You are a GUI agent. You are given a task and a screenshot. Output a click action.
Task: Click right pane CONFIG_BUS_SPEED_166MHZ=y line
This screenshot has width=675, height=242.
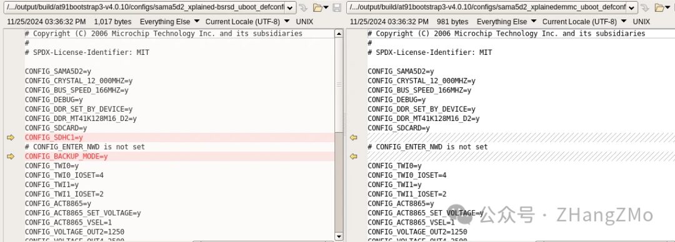click(x=419, y=90)
